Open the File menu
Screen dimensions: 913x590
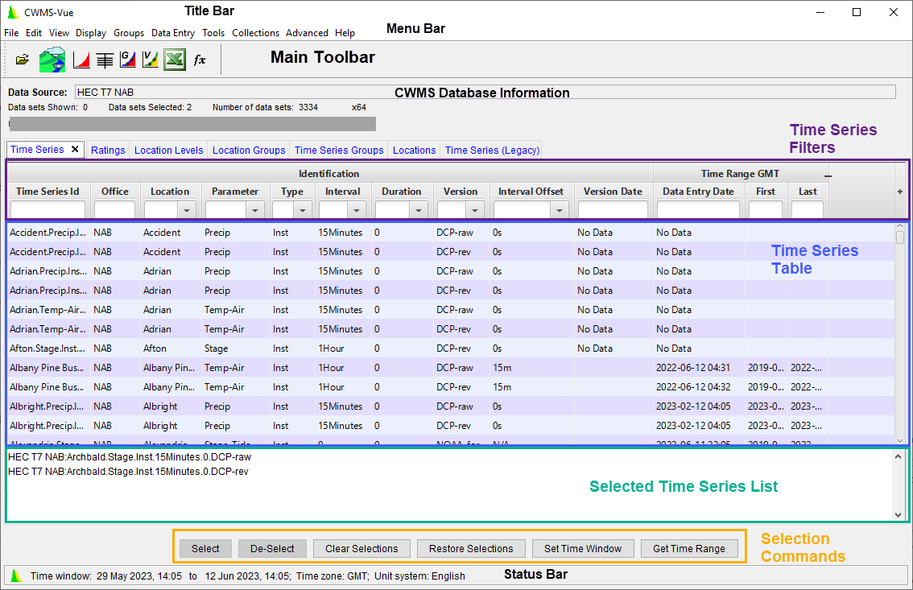(11, 32)
